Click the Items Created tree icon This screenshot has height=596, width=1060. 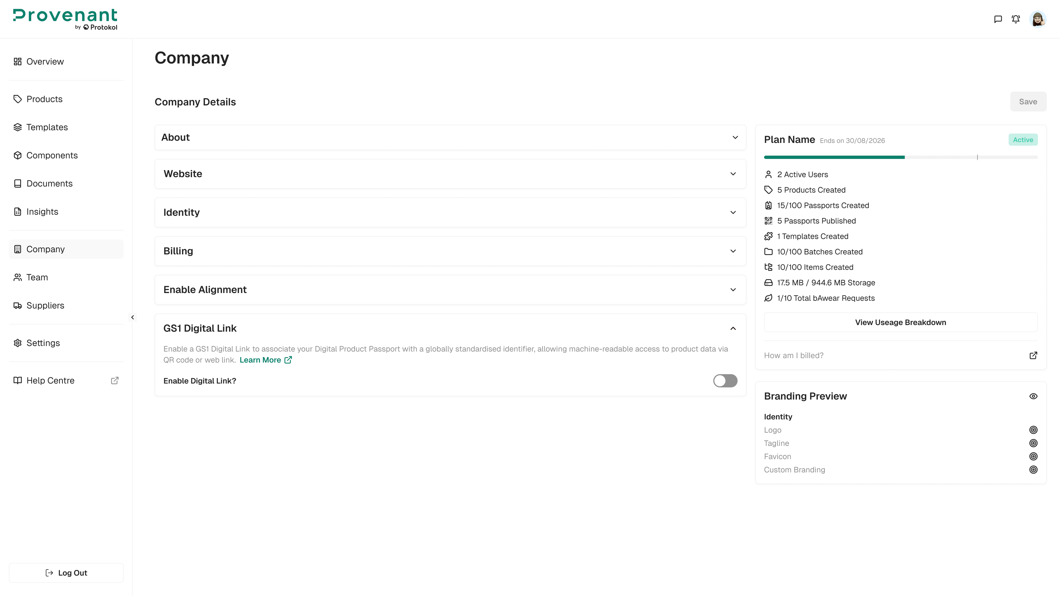768,267
